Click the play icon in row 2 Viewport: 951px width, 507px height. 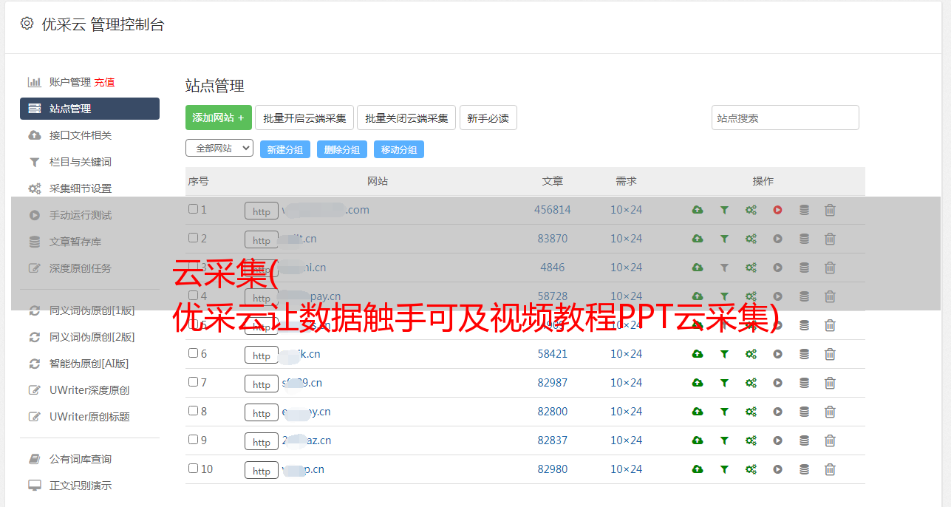(777, 239)
